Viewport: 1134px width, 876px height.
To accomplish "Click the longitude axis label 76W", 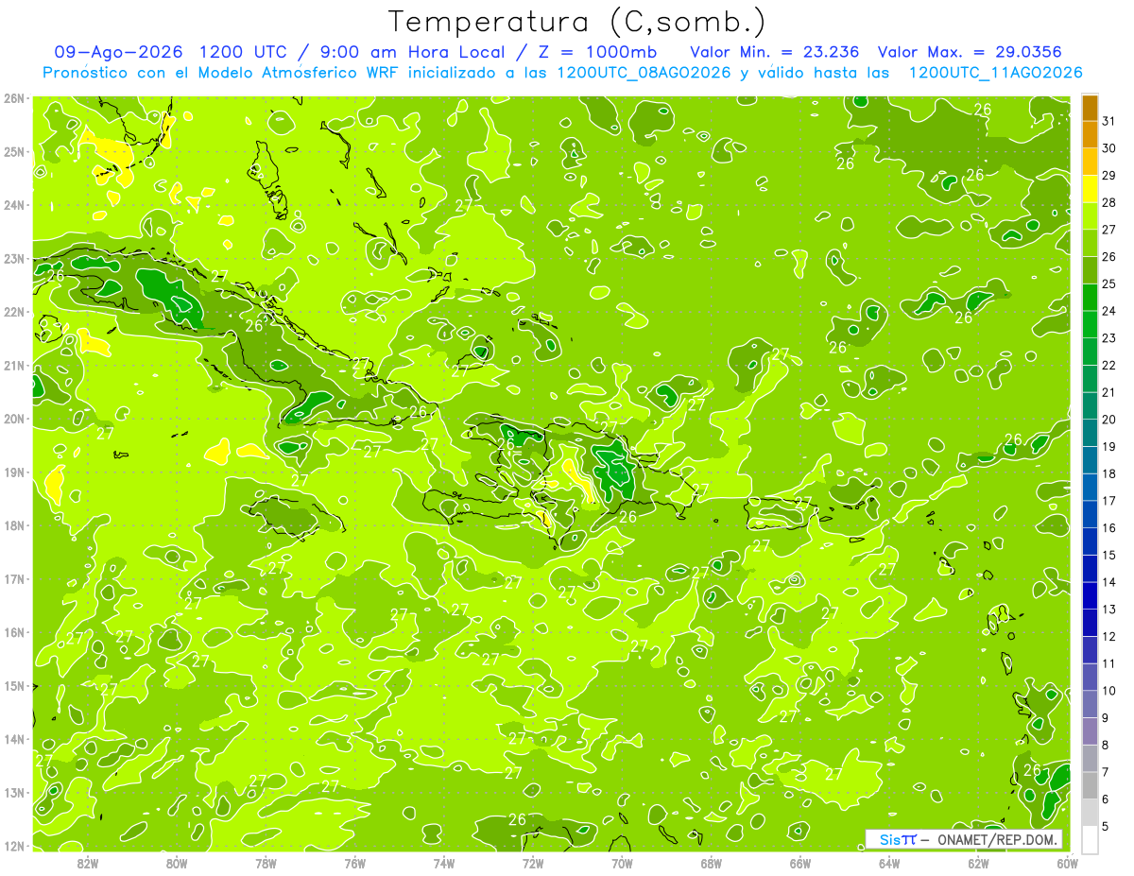I will [x=355, y=863].
